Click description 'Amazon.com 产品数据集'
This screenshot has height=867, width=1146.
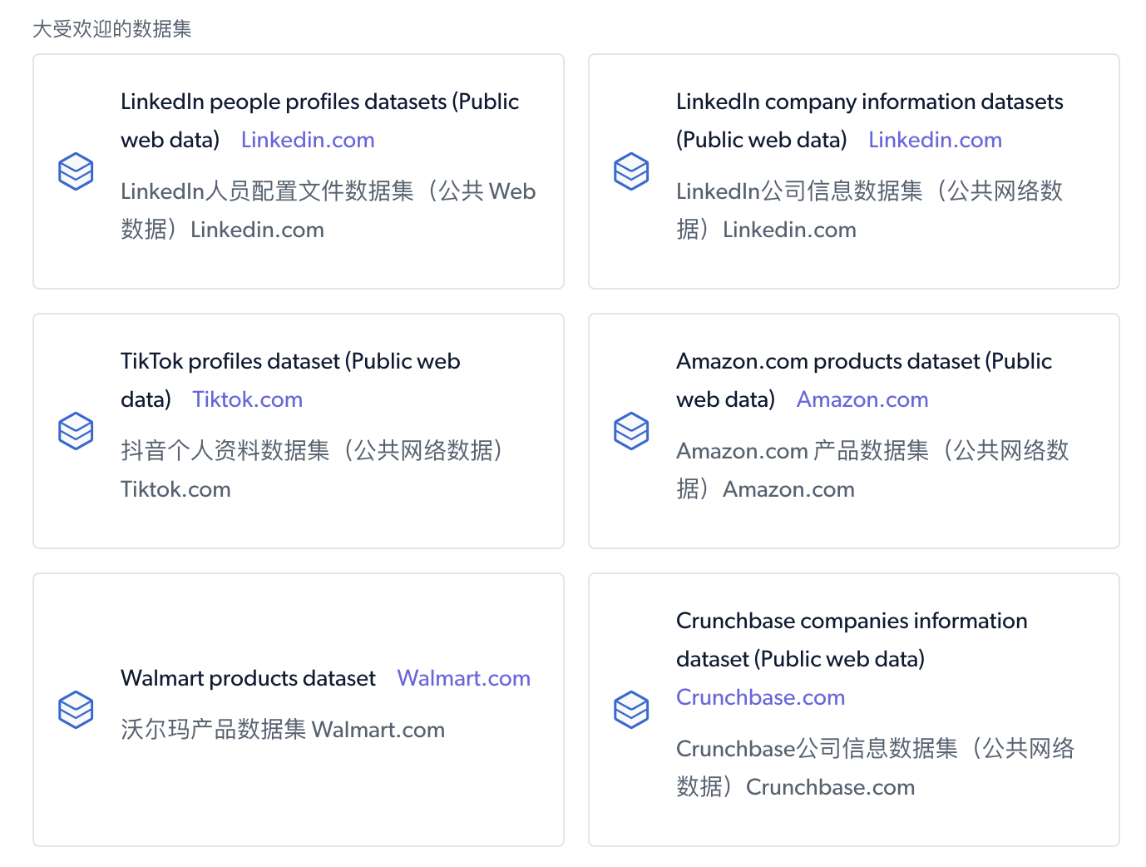coord(803,451)
